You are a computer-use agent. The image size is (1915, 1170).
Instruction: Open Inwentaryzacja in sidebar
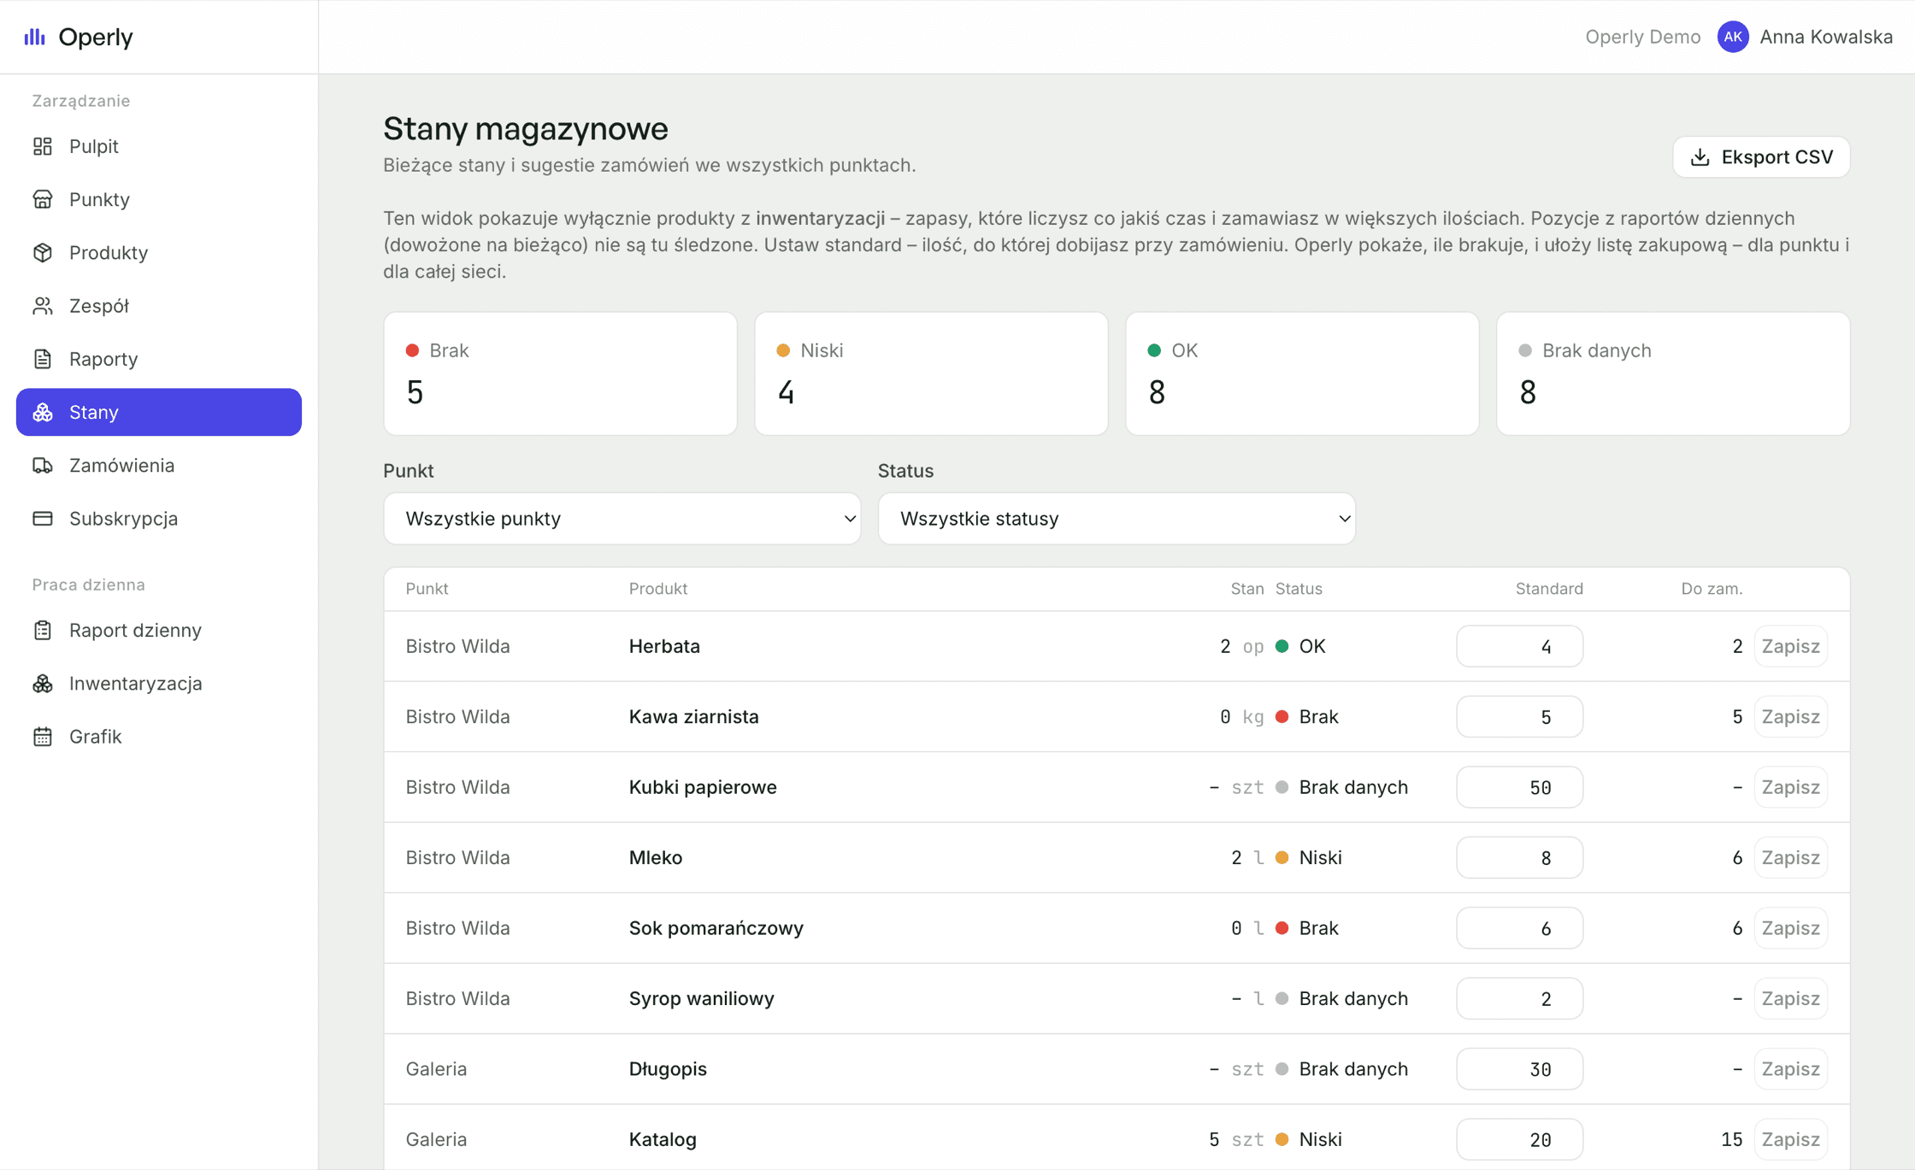159,683
